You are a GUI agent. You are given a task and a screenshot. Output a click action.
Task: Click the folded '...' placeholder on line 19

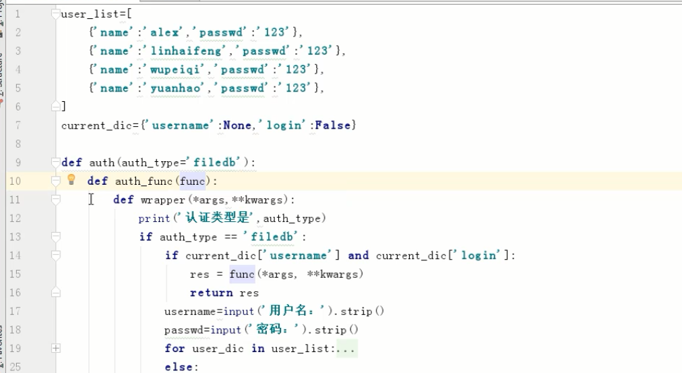346,349
